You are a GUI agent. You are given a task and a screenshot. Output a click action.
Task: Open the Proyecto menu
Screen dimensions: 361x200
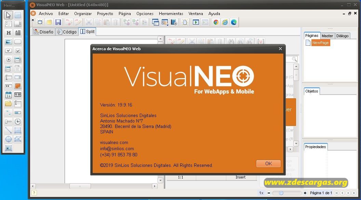105,14
